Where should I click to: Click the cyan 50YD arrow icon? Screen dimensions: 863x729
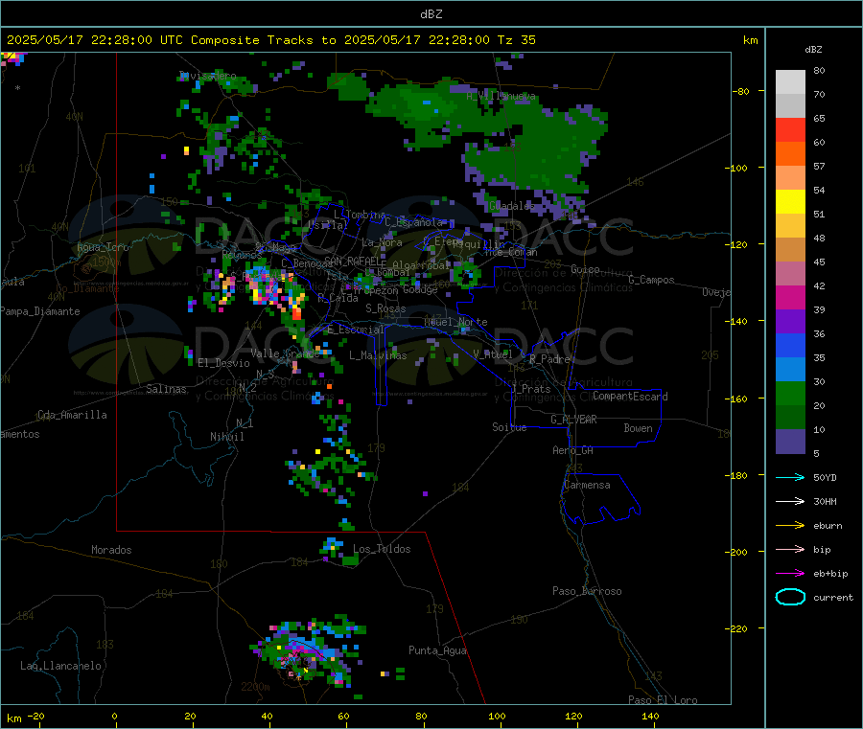[x=790, y=477]
